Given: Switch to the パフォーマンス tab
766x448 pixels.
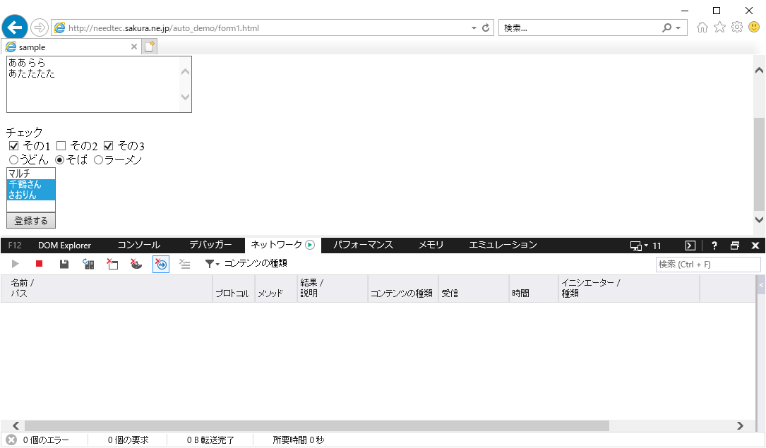Looking at the screenshot, I should 363,246.
